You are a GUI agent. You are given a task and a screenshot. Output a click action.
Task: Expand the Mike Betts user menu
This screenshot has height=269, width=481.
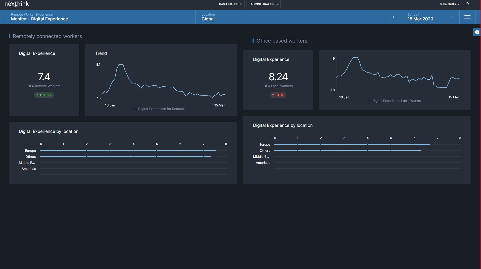click(x=449, y=4)
